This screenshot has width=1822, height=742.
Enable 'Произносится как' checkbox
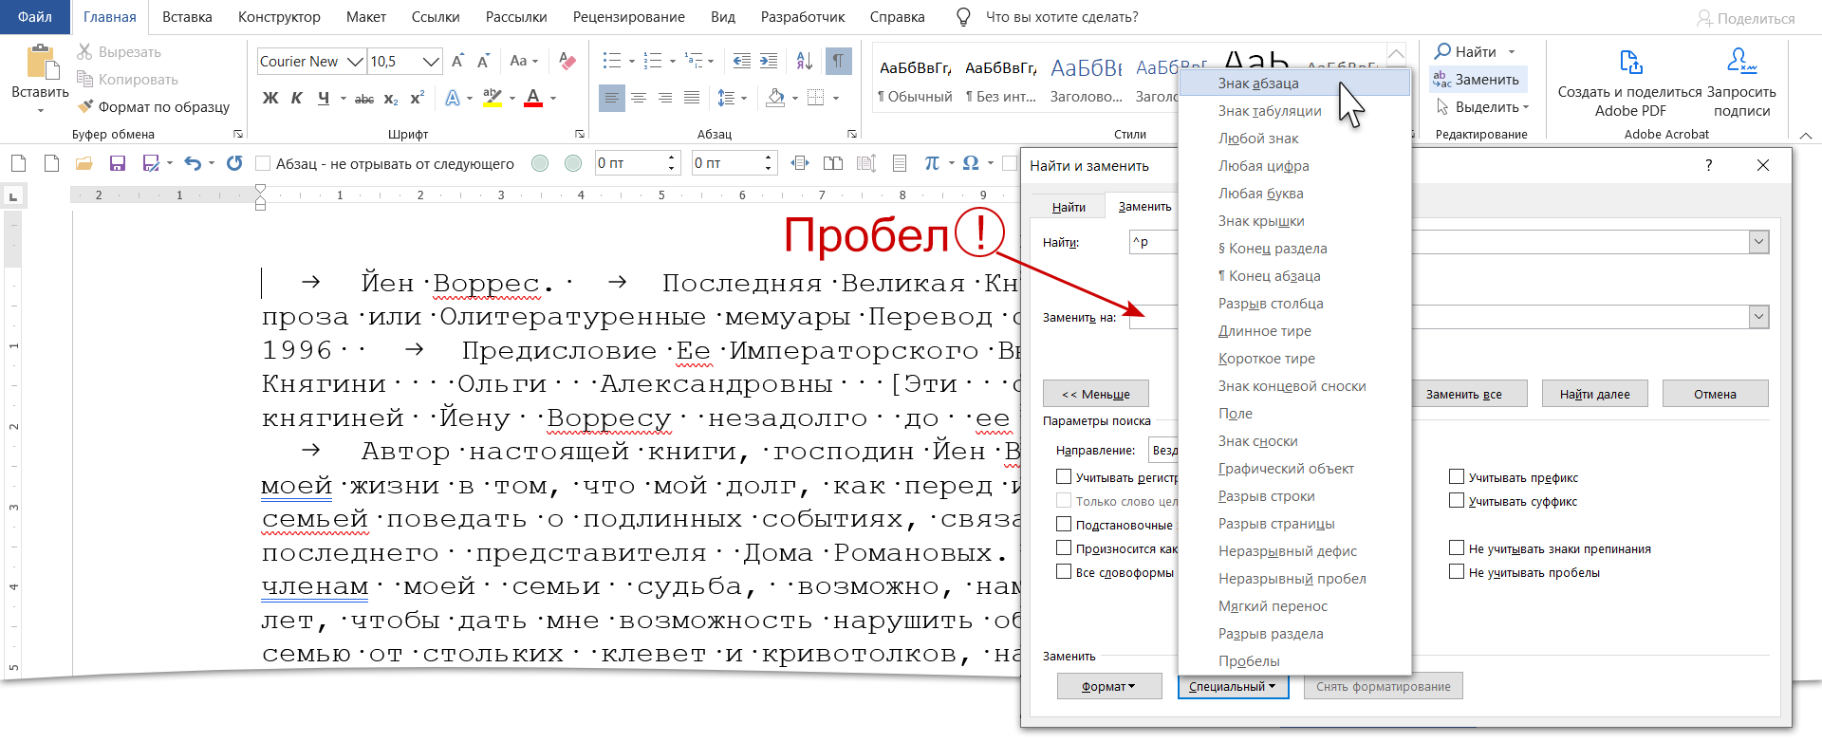click(1064, 547)
